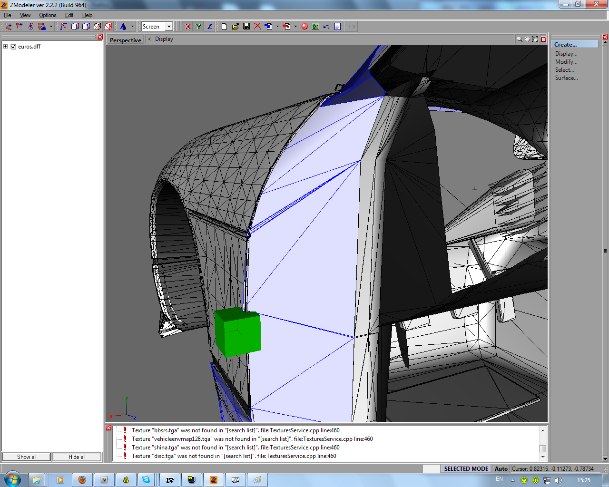Undo the last action
Viewport: 609px width, 487px height.
point(326,27)
